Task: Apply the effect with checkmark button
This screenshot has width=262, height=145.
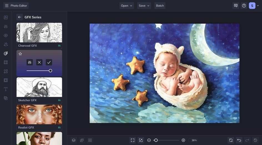Action: 49,62
